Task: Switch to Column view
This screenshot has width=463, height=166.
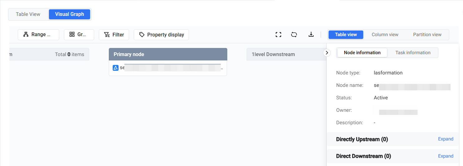Action: coord(385,35)
